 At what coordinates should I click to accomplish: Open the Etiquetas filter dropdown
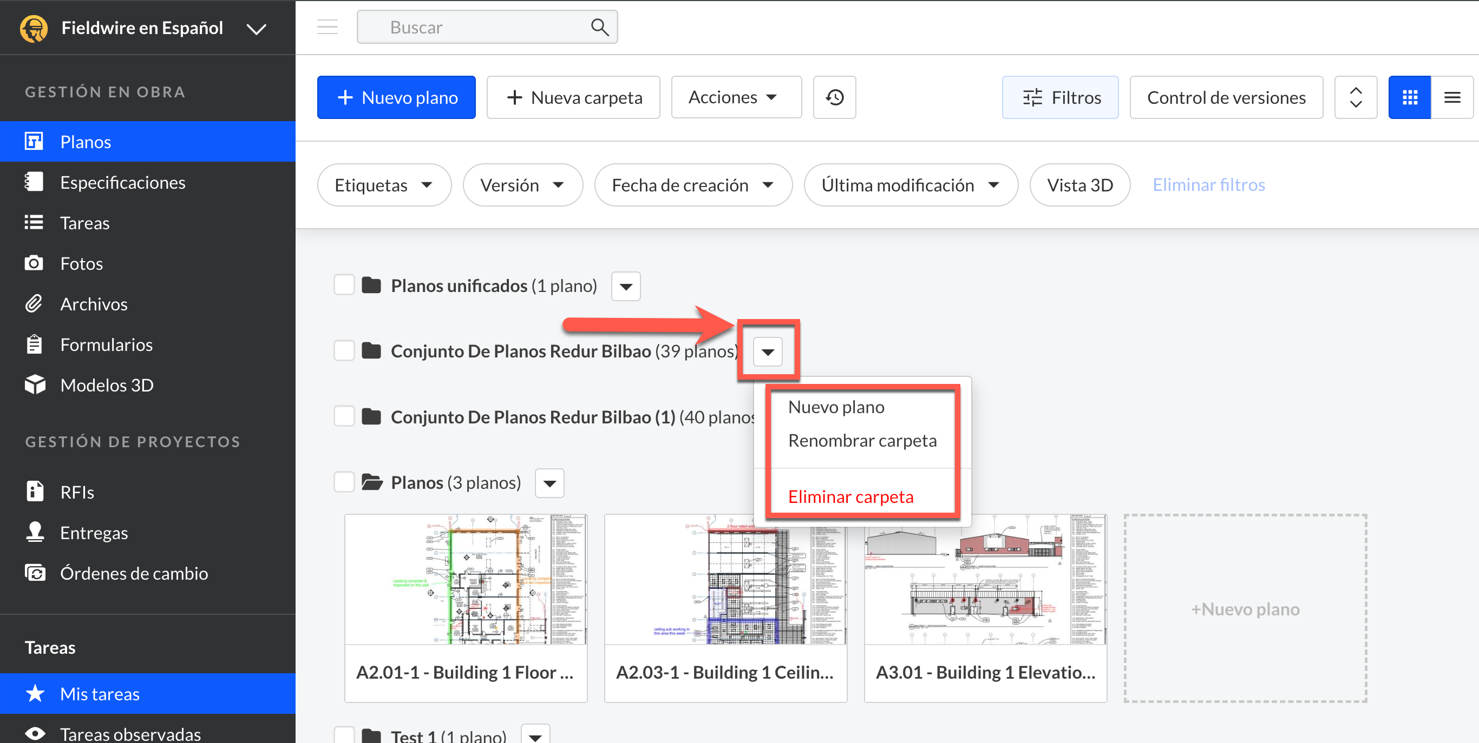(x=383, y=185)
